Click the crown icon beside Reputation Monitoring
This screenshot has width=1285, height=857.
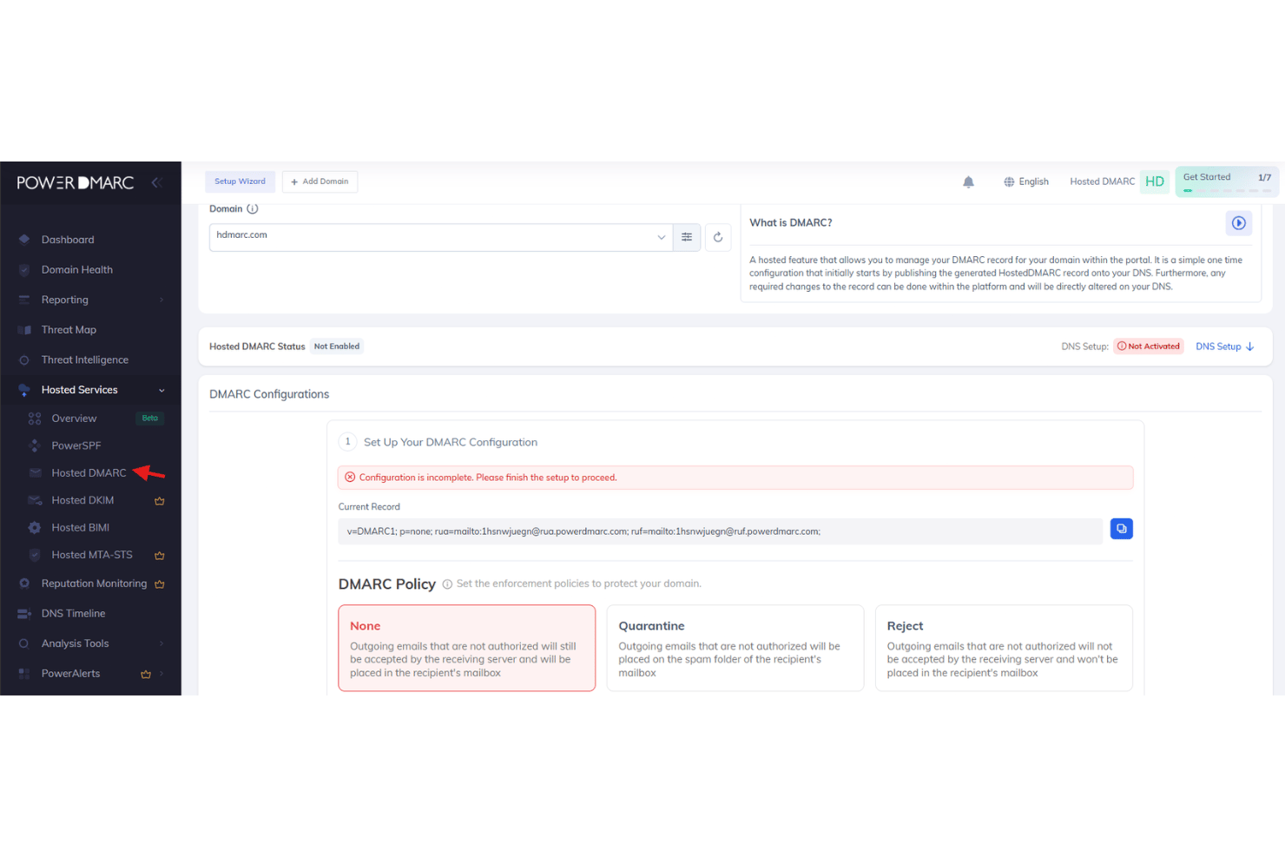pos(160,584)
